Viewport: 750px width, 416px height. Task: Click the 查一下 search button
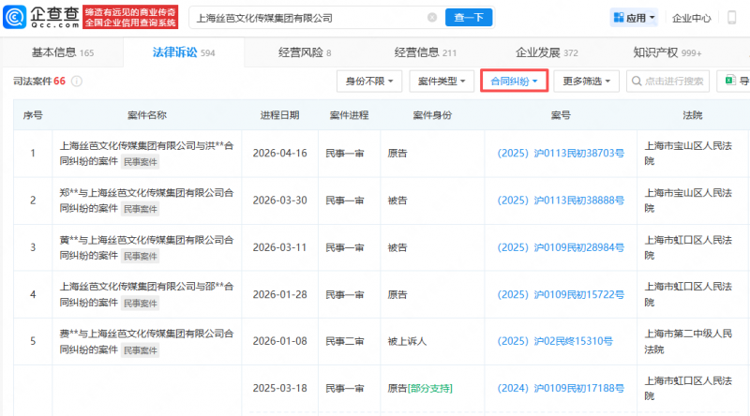tap(469, 18)
